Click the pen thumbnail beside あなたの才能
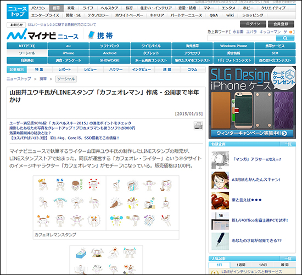The width and height of the screenshot is (302, 275). pyautogui.click(x=220, y=242)
